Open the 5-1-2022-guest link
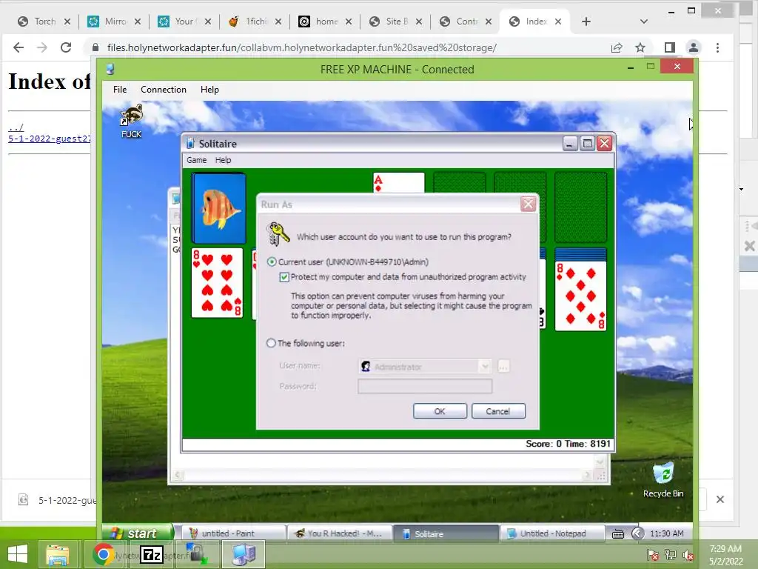Image resolution: width=758 pixels, height=569 pixels. point(50,139)
